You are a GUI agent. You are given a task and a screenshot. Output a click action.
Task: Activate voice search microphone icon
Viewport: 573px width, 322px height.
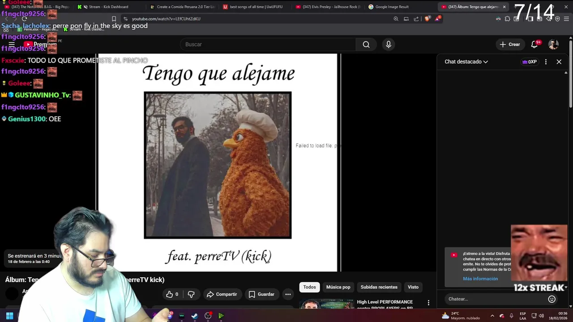coord(389,44)
